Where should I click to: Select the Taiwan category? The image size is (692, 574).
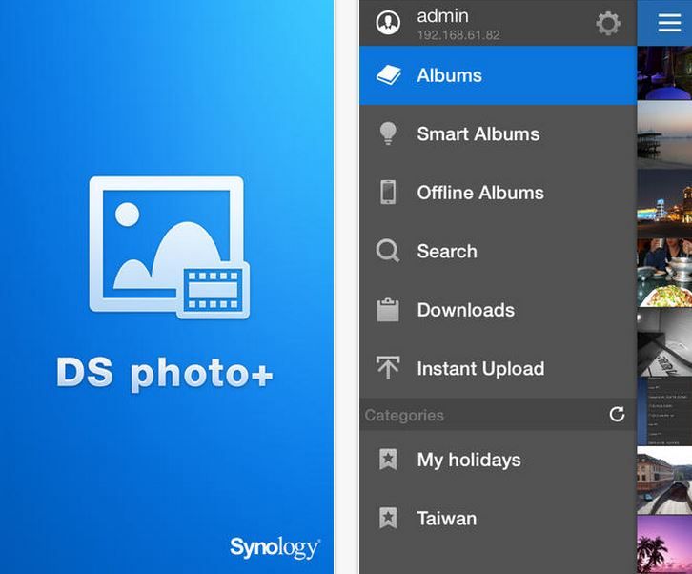click(x=499, y=519)
